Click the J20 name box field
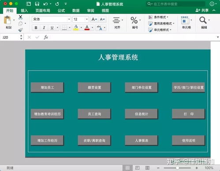The image size is (220, 171). pyautogui.click(x=10, y=37)
